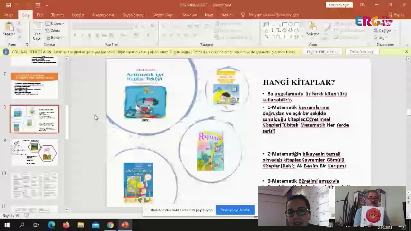
Task: Open the Windows Start menu
Action: point(7,225)
